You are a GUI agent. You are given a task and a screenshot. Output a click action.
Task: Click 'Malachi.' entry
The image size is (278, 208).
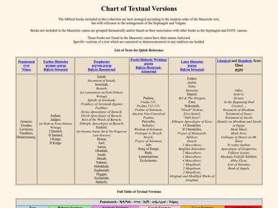[101, 182]
